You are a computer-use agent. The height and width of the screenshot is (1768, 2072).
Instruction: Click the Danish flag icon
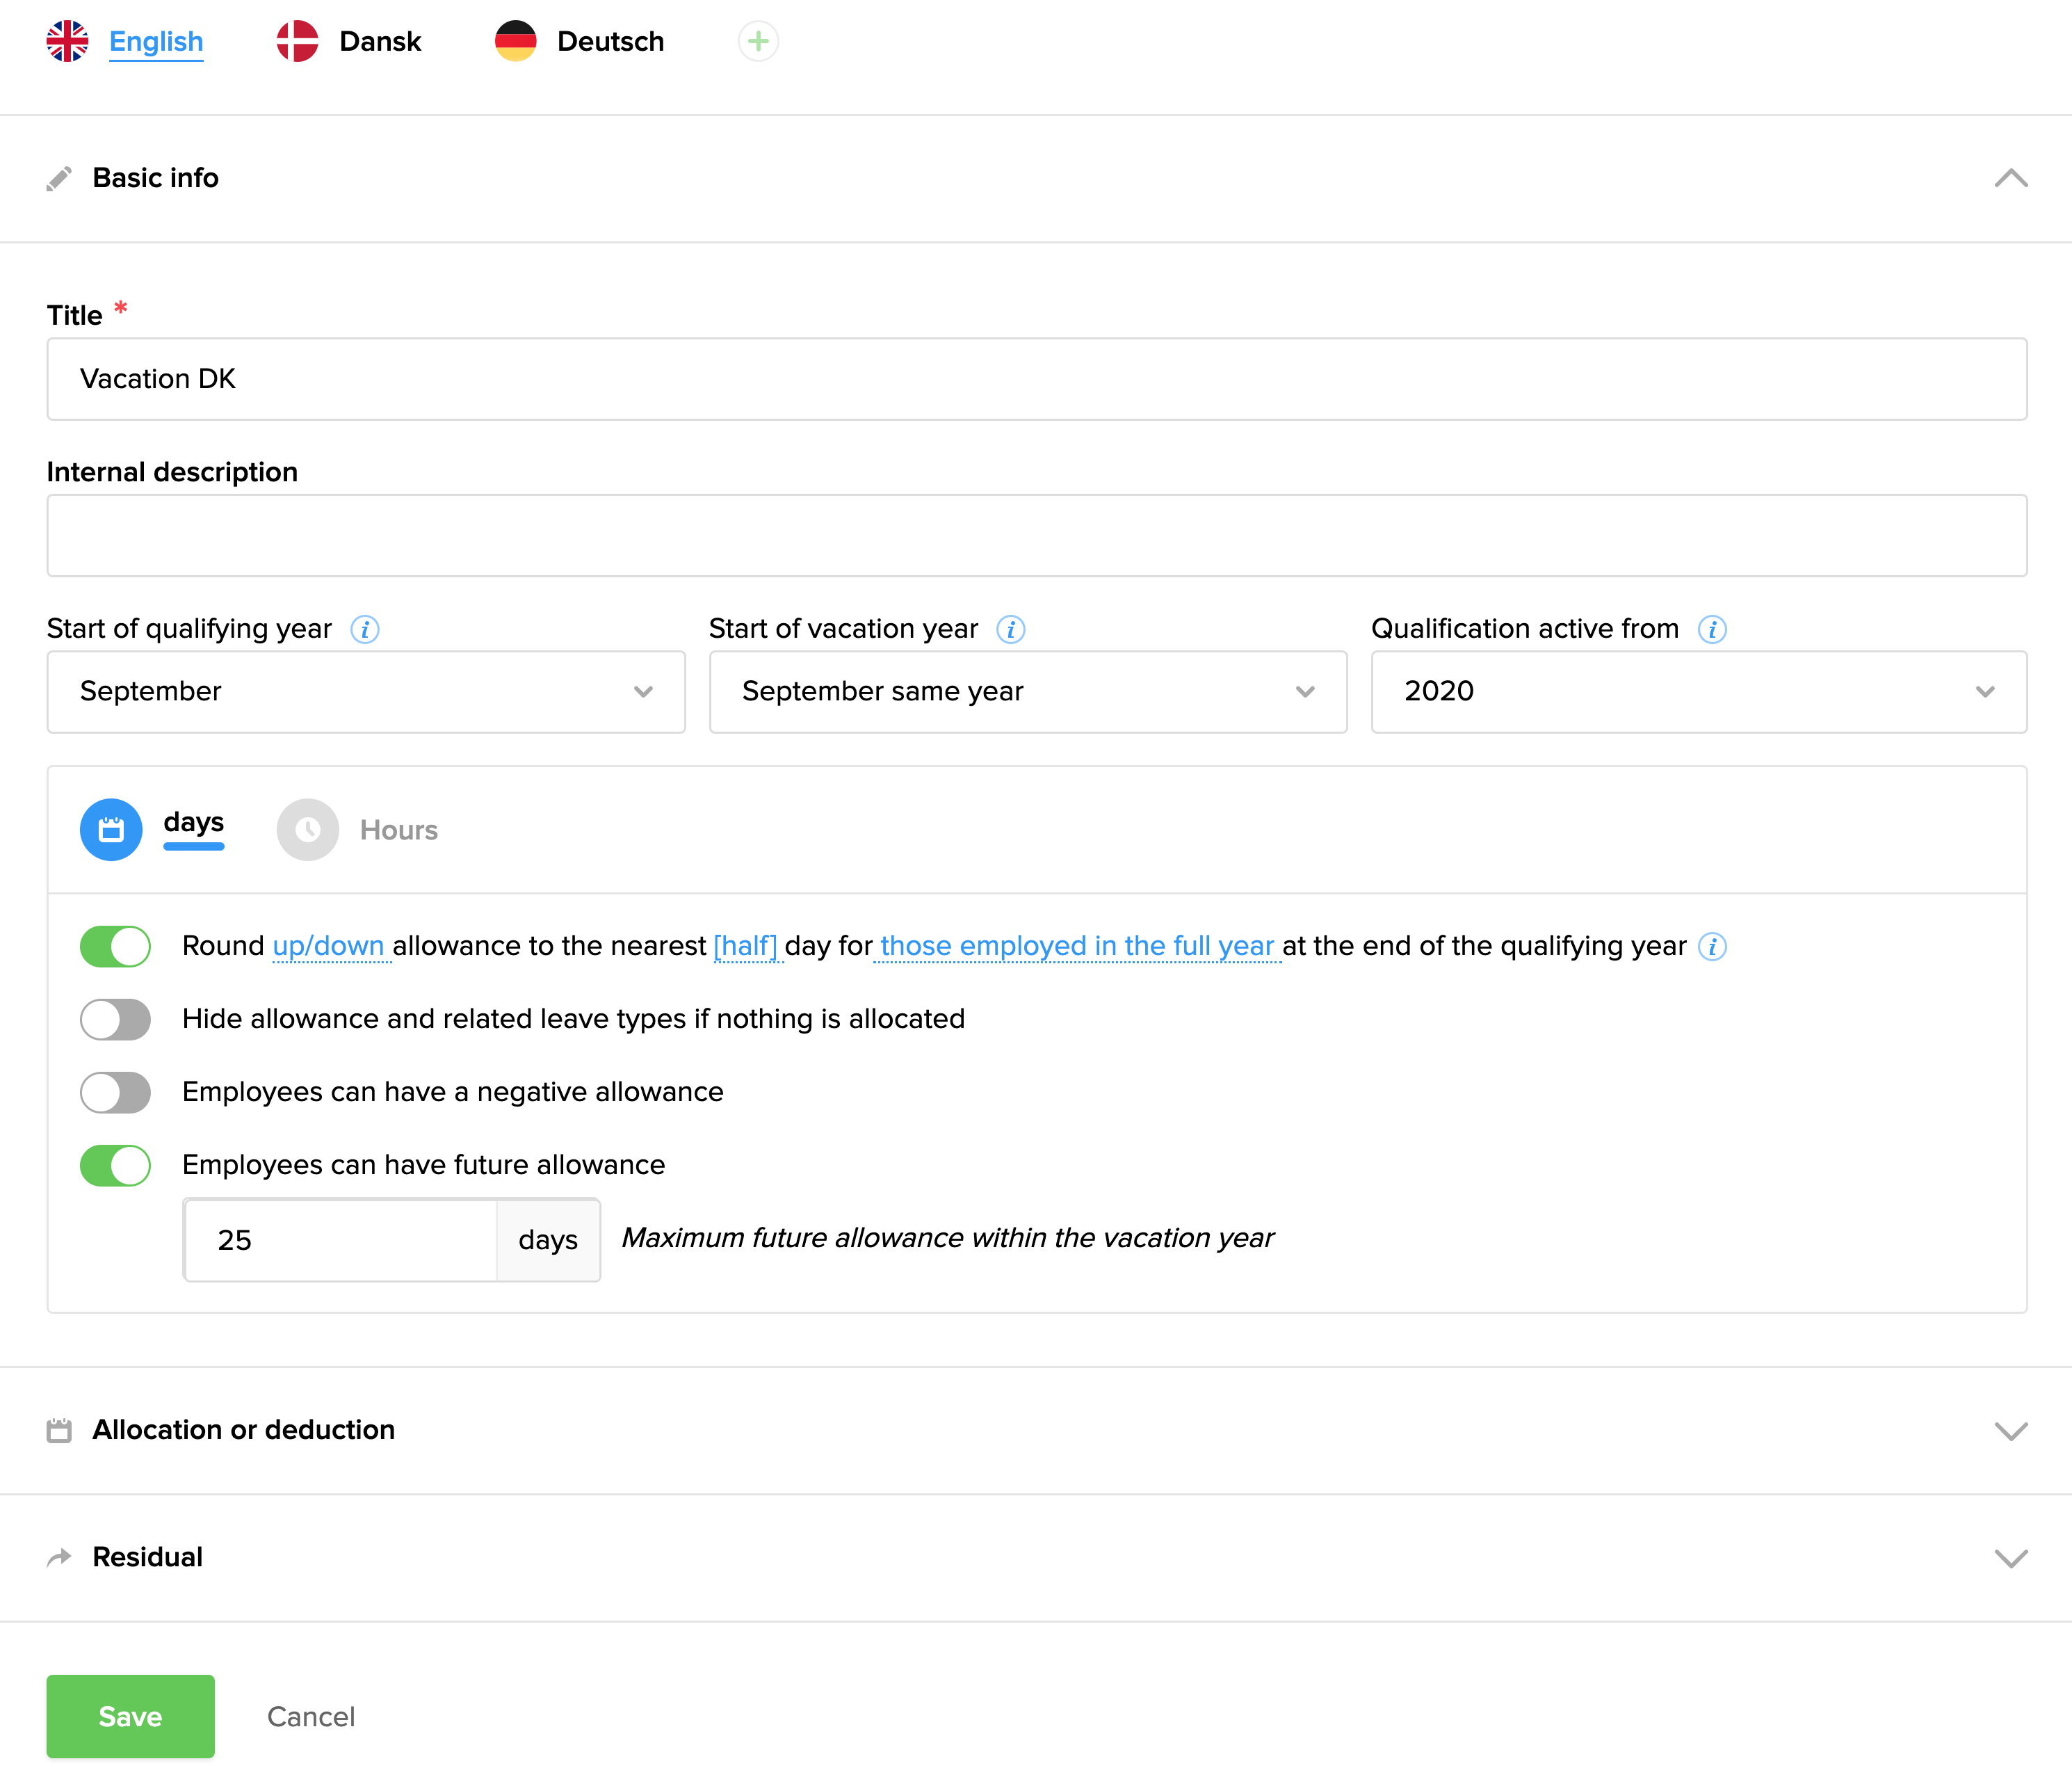pos(297,42)
